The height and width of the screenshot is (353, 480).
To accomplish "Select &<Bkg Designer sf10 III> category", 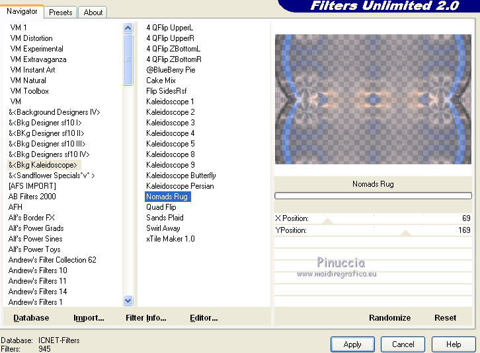I will click(47, 144).
